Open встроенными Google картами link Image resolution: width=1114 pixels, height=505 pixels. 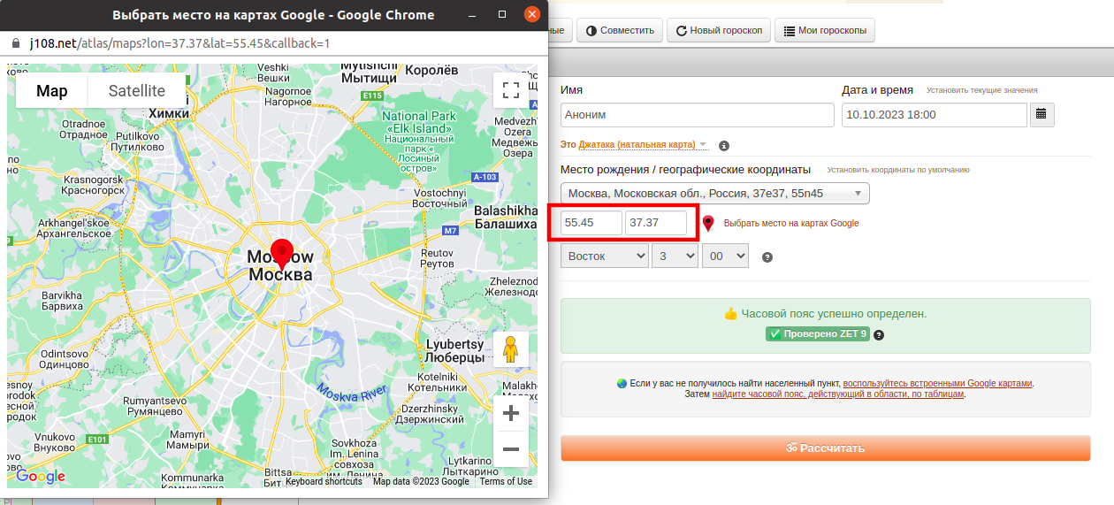click(937, 384)
